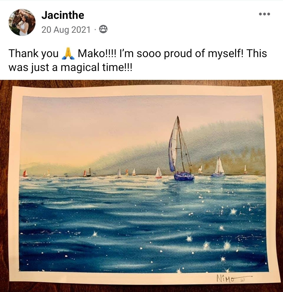This screenshot has width=283, height=292.
Task: Click the 'Thank you' text at post start
Action: click(34, 54)
